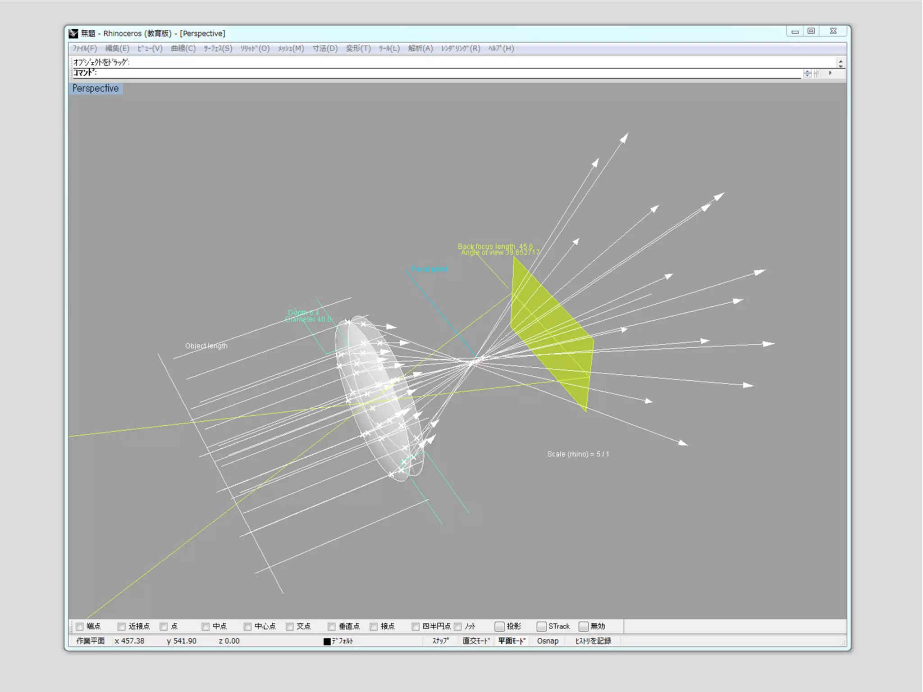Toggle the 無効 (Disable) osnap button

click(x=584, y=626)
